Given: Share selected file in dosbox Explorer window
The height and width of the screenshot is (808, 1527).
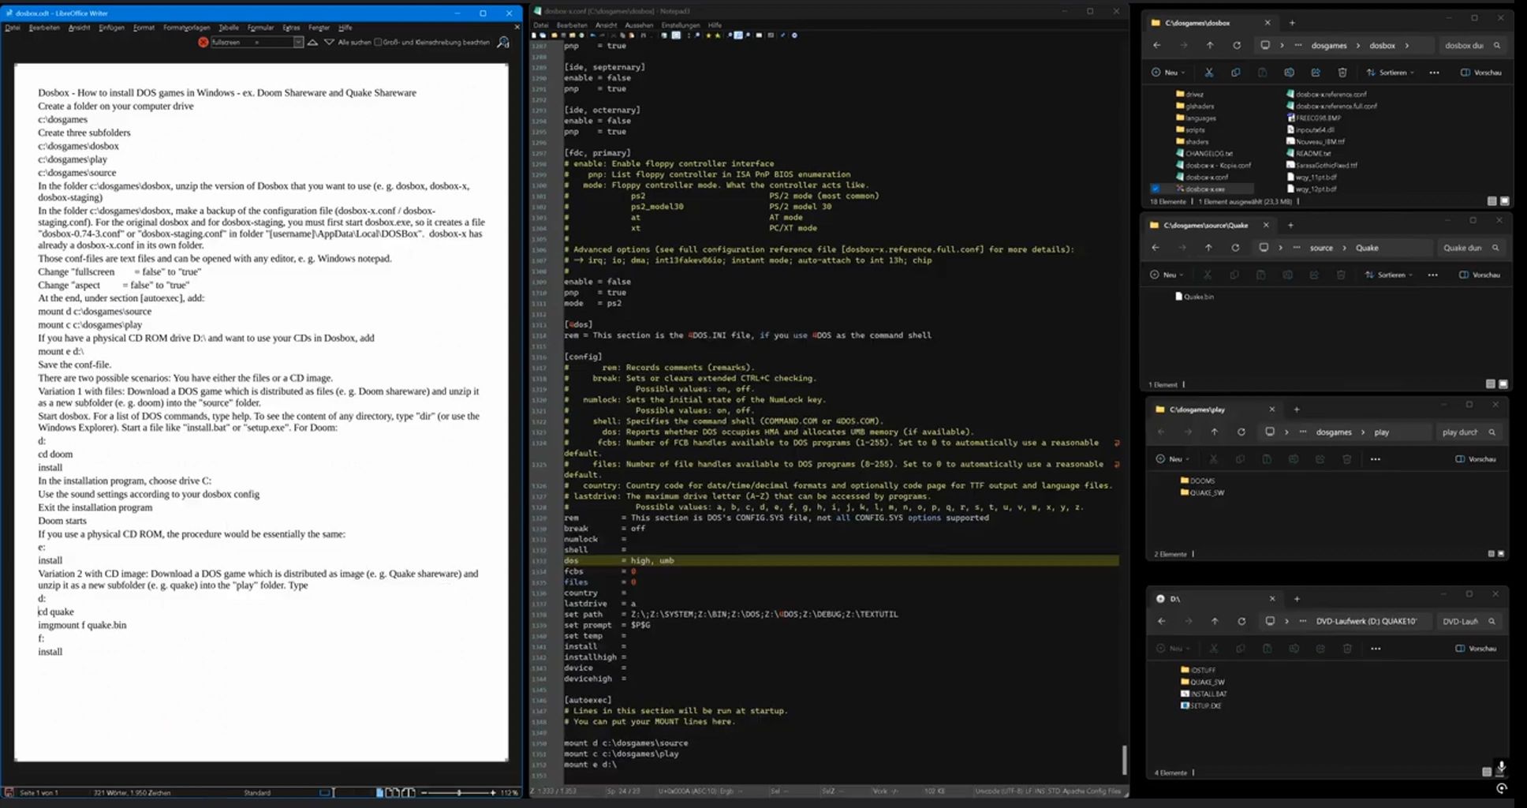Looking at the screenshot, I should tap(1316, 73).
